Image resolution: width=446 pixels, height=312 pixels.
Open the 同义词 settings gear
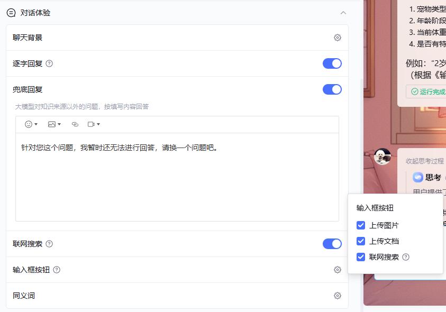pyautogui.click(x=338, y=295)
